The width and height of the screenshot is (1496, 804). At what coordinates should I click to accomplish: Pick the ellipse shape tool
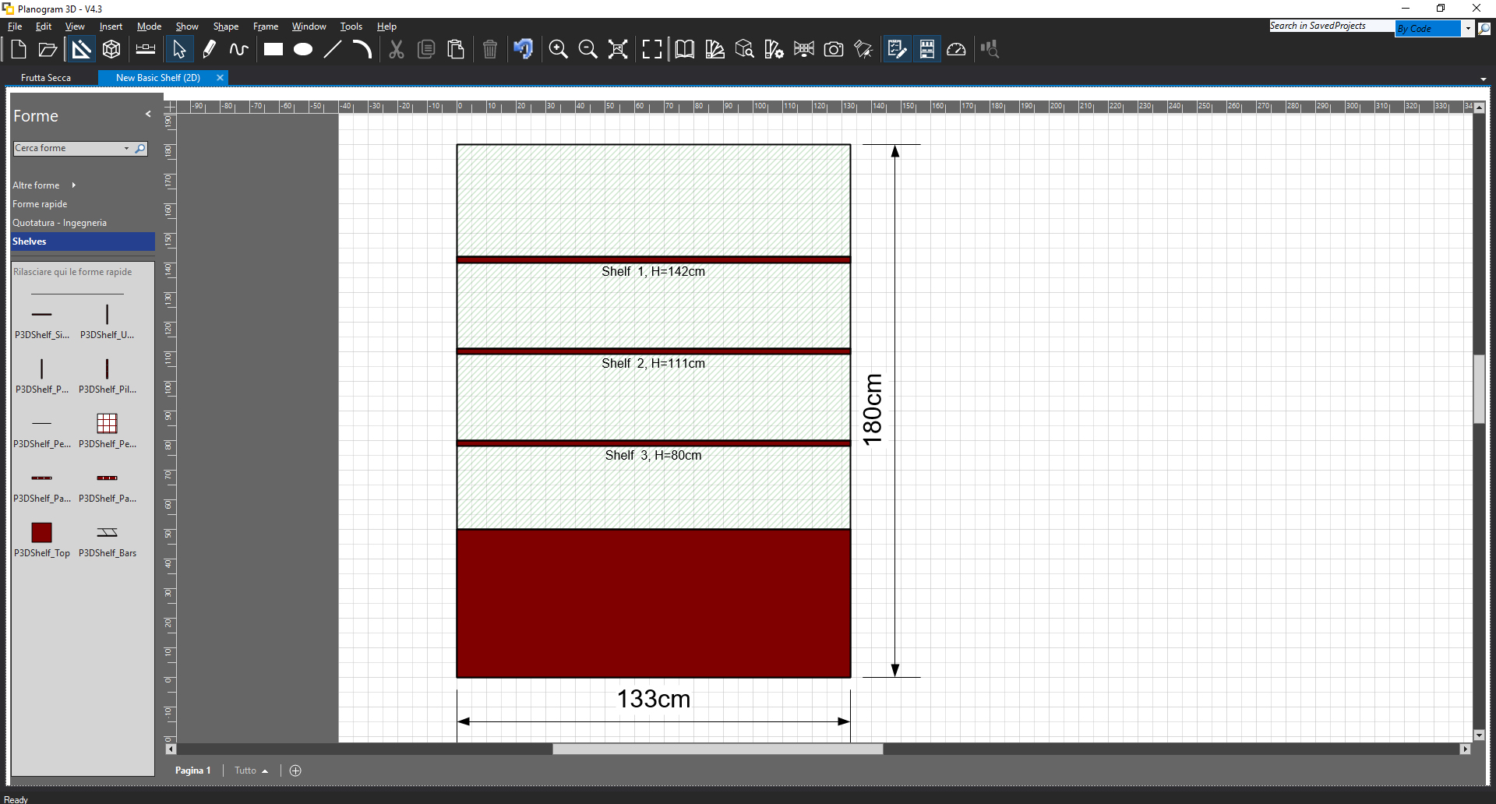[x=303, y=50]
